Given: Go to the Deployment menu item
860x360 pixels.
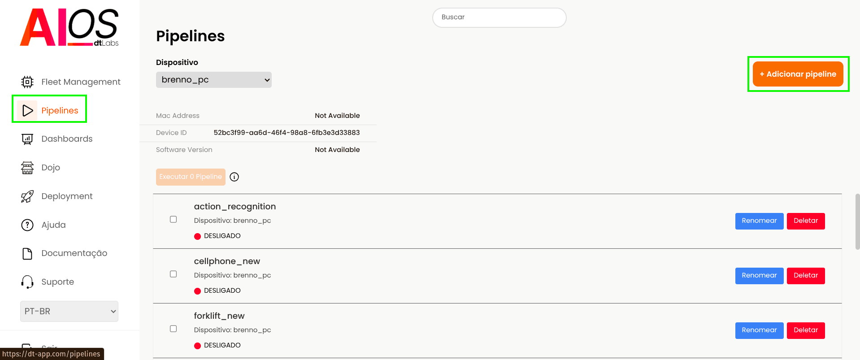Looking at the screenshot, I should (67, 196).
